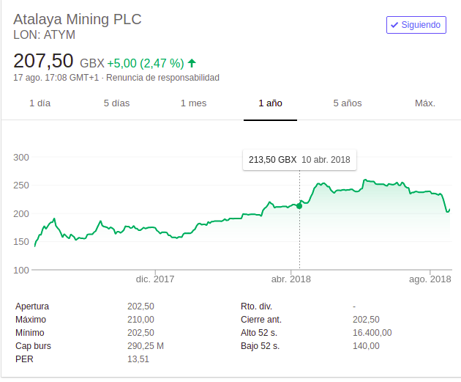Click the 150 y-axis label
The image size is (461, 382).
pos(21,242)
